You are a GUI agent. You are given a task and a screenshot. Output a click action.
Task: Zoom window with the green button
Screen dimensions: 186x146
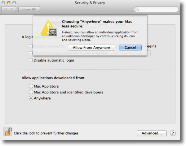coord(15,3)
